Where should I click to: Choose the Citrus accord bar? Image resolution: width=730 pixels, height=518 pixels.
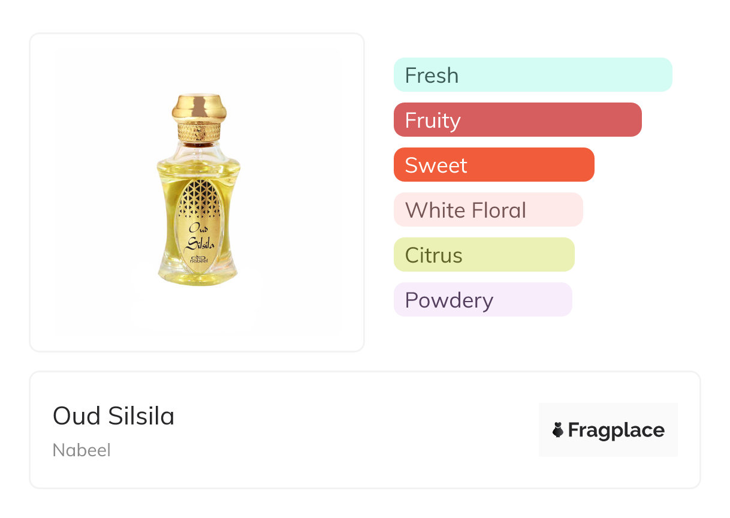[484, 255]
